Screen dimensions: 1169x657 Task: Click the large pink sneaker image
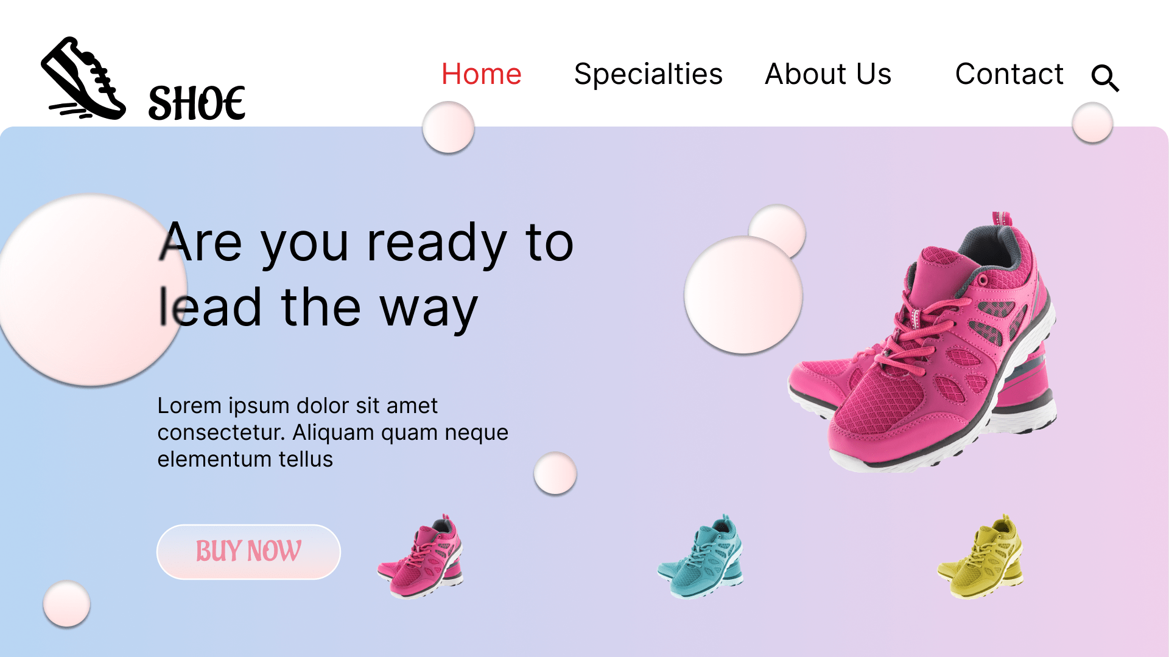click(x=922, y=342)
